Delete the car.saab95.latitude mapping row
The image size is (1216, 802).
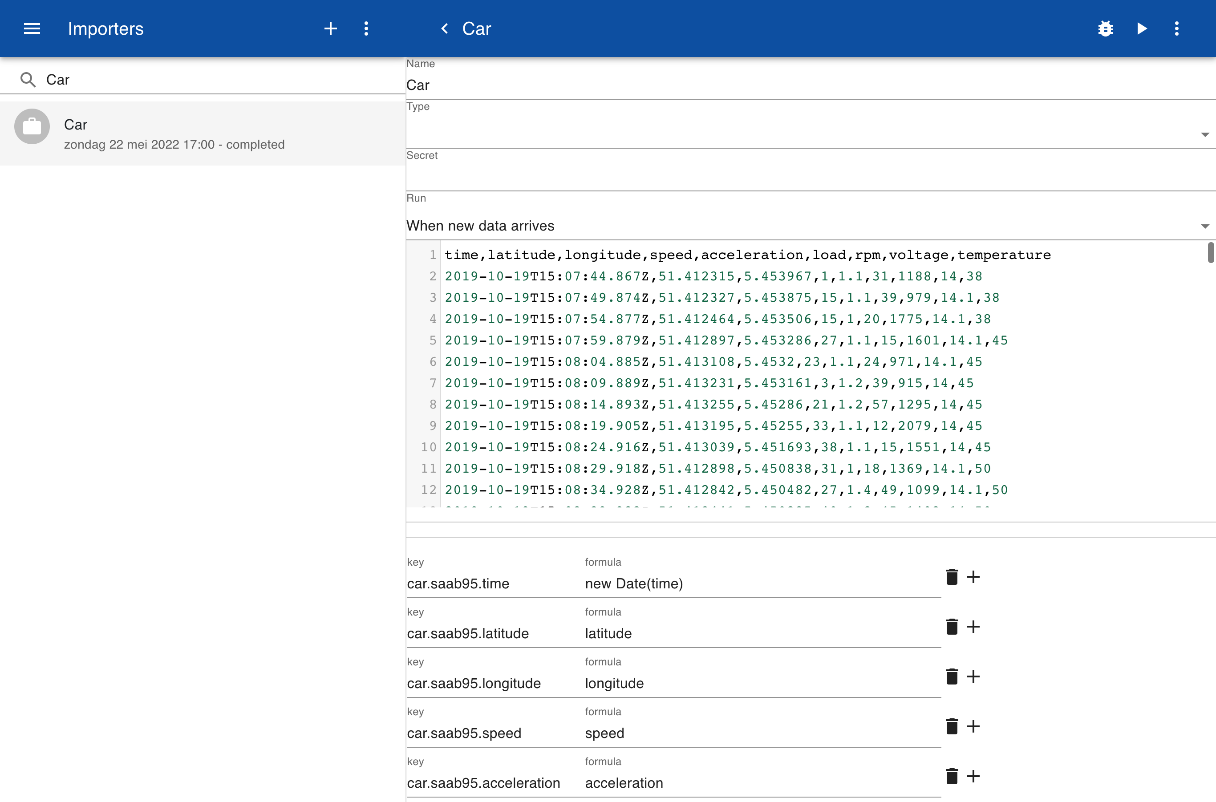[952, 627]
